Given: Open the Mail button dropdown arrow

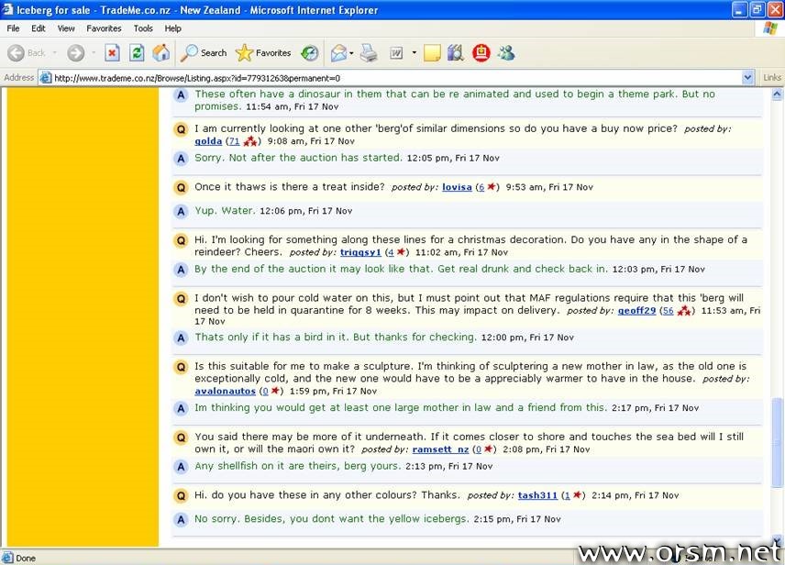Looking at the screenshot, I should tap(351, 52).
